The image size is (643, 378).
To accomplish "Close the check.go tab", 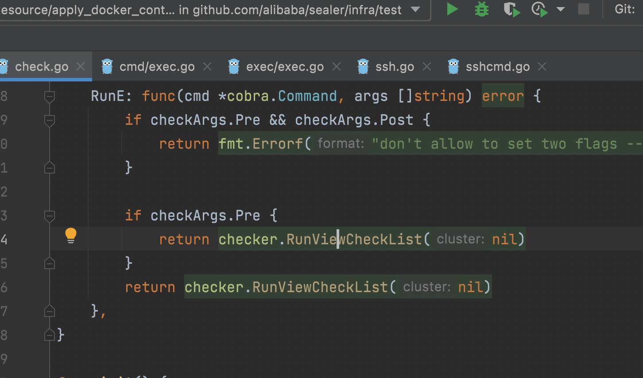I will (81, 67).
